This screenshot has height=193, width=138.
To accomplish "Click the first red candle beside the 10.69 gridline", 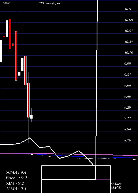I will 10,34.
